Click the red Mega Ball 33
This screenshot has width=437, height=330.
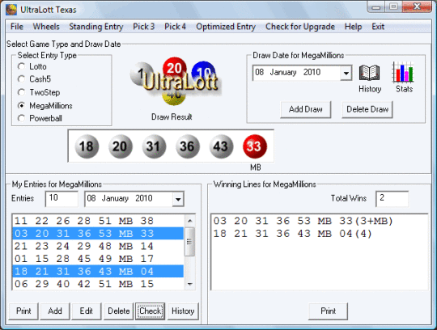click(x=255, y=146)
